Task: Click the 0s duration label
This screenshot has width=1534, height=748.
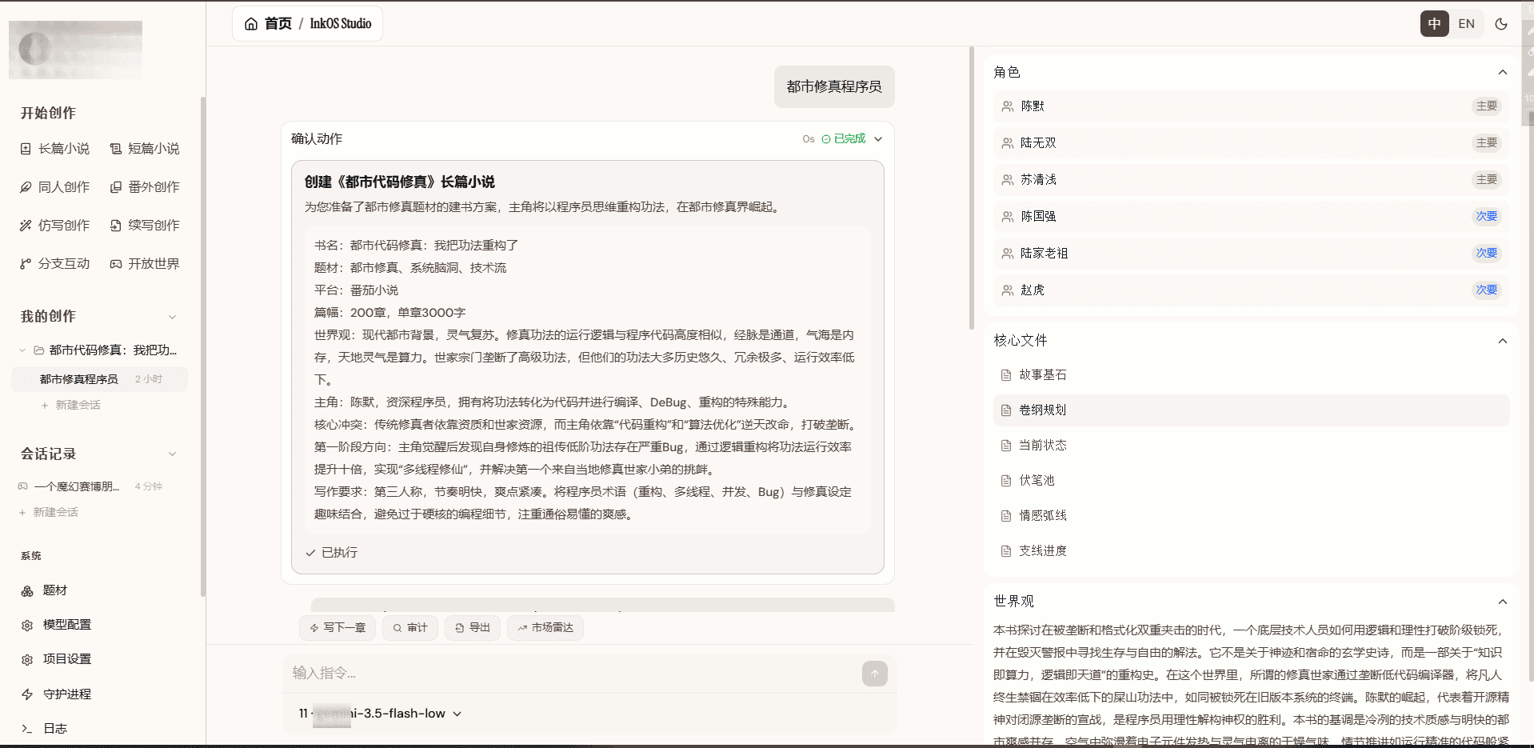Action: tap(809, 139)
